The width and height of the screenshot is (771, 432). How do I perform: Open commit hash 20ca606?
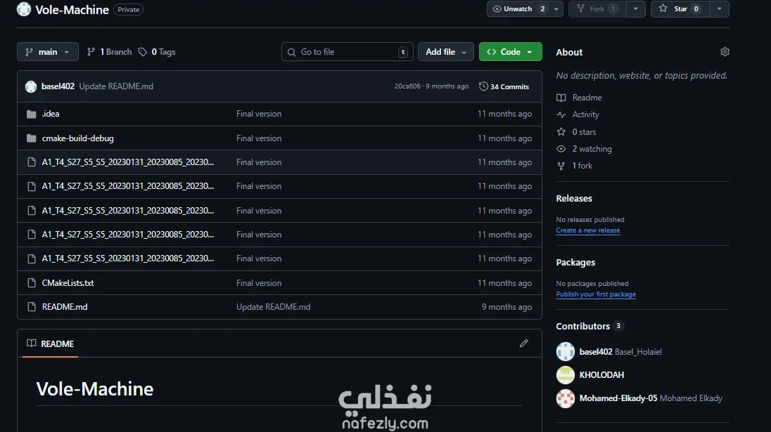pos(407,86)
